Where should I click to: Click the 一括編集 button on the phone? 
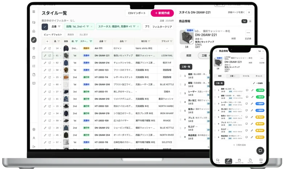pyautogui.click(x=258, y=83)
